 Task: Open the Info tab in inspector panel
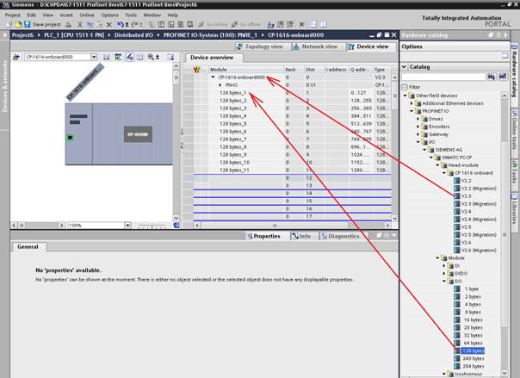pos(301,235)
